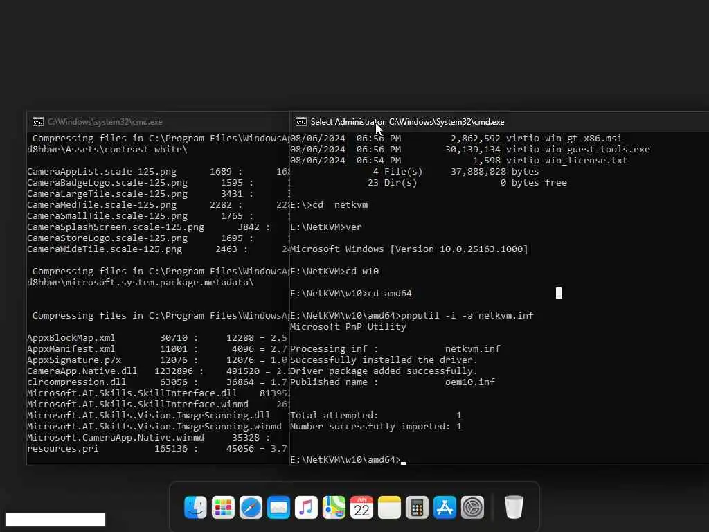The image size is (709, 532).
Task: Click clrcompression.dll row in left window
Action: (x=157, y=382)
